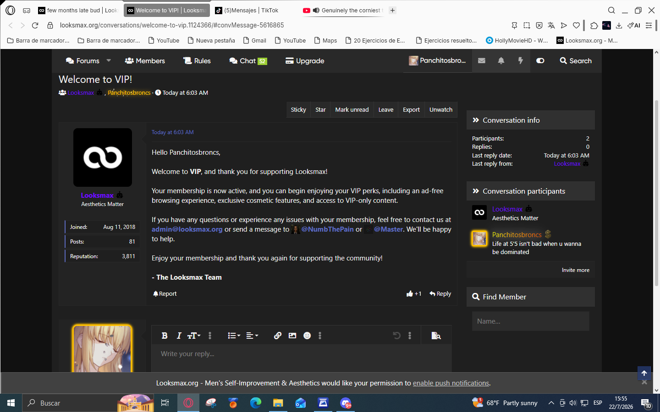Like the message with the +1 thumbs-up
The height and width of the screenshot is (412, 660).
414,294
